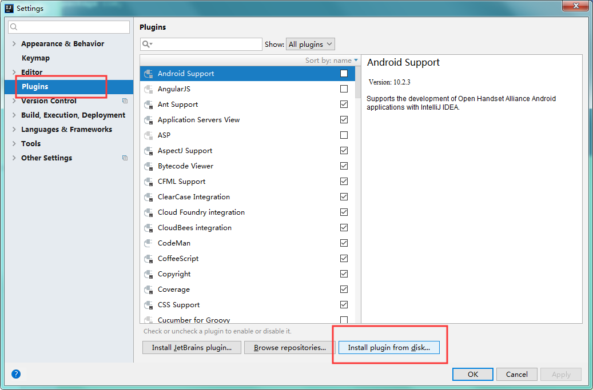Click the project-level icon beside Other Settings
This screenshot has height=390, width=593.
(x=125, y=158)
